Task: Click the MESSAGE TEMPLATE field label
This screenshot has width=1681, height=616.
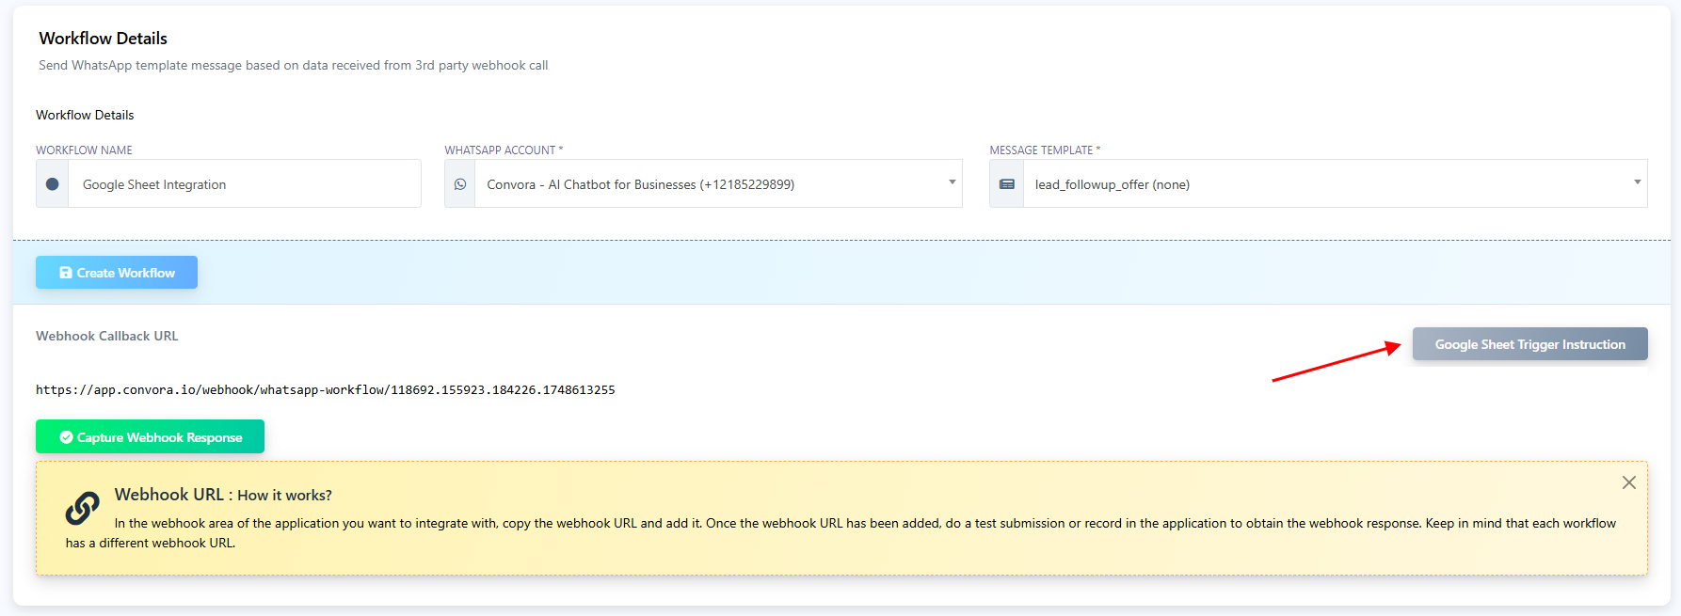Action: (x=1045, y=150)
